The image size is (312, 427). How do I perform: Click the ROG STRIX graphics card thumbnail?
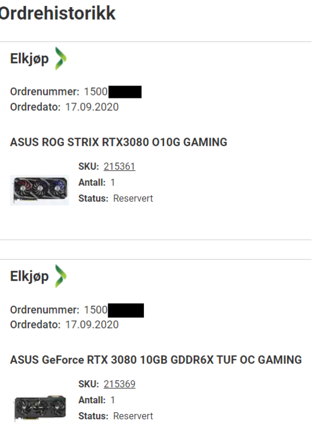coord(40,190)
